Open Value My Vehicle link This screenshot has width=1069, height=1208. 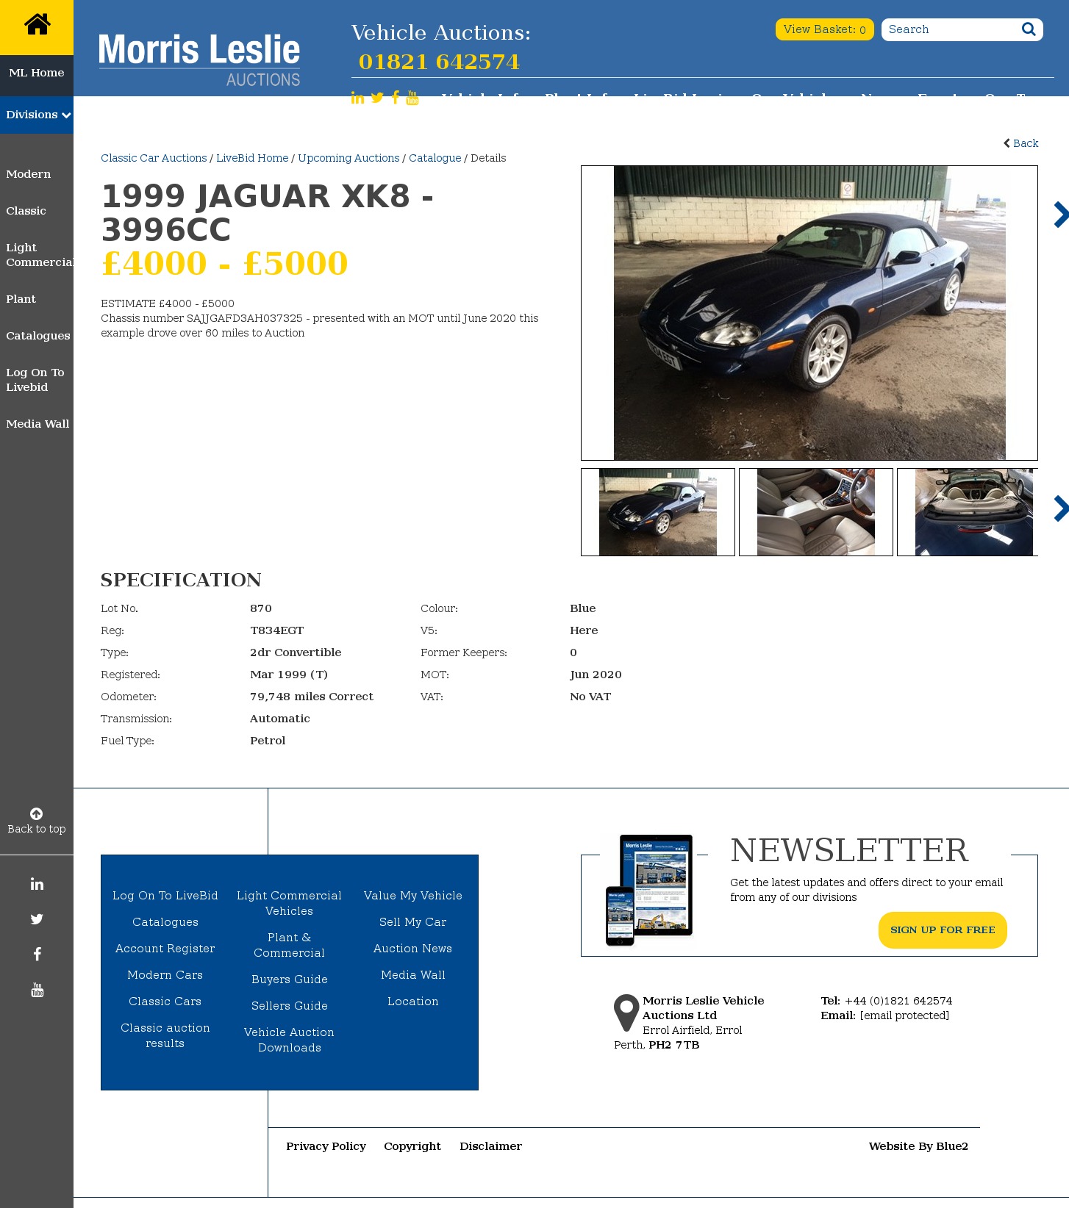tap(413, 896)
